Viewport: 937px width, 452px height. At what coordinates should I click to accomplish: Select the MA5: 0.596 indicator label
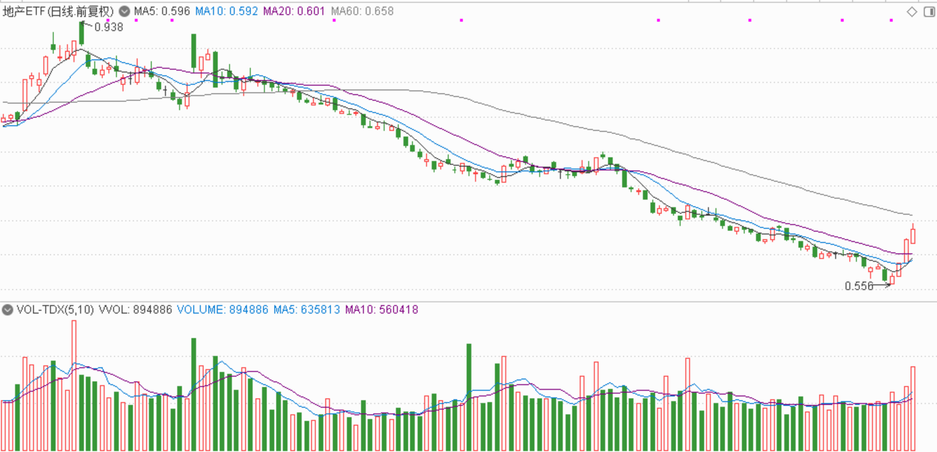[162, 11]
